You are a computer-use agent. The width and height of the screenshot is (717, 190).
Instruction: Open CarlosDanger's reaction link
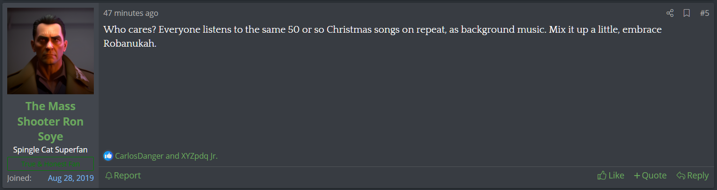tap(139, 156)
